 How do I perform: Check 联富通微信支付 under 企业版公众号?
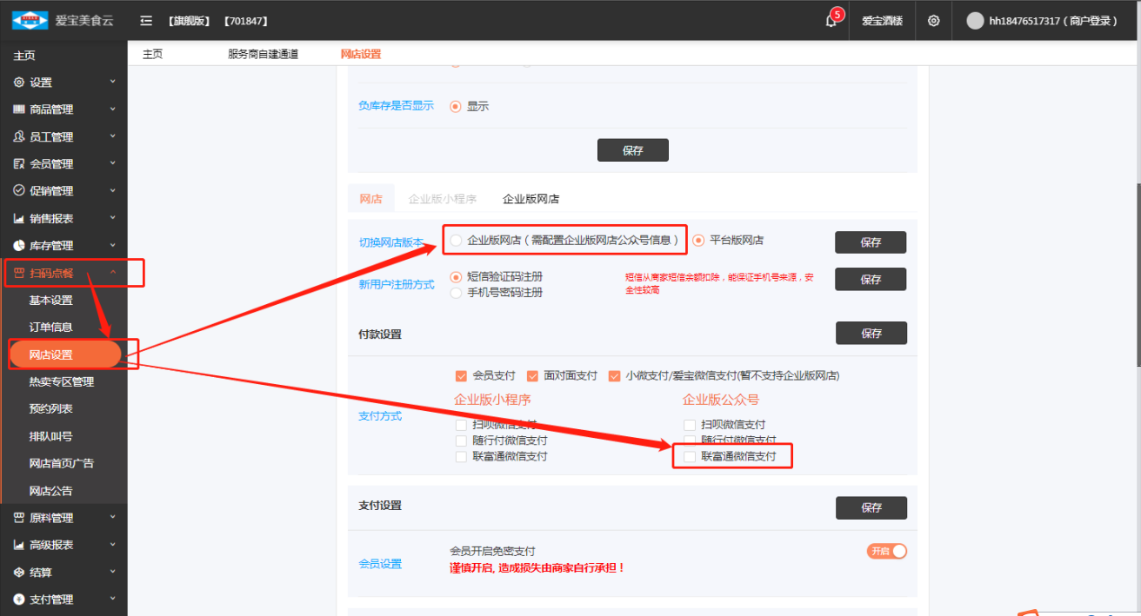(x=690, y=456)
